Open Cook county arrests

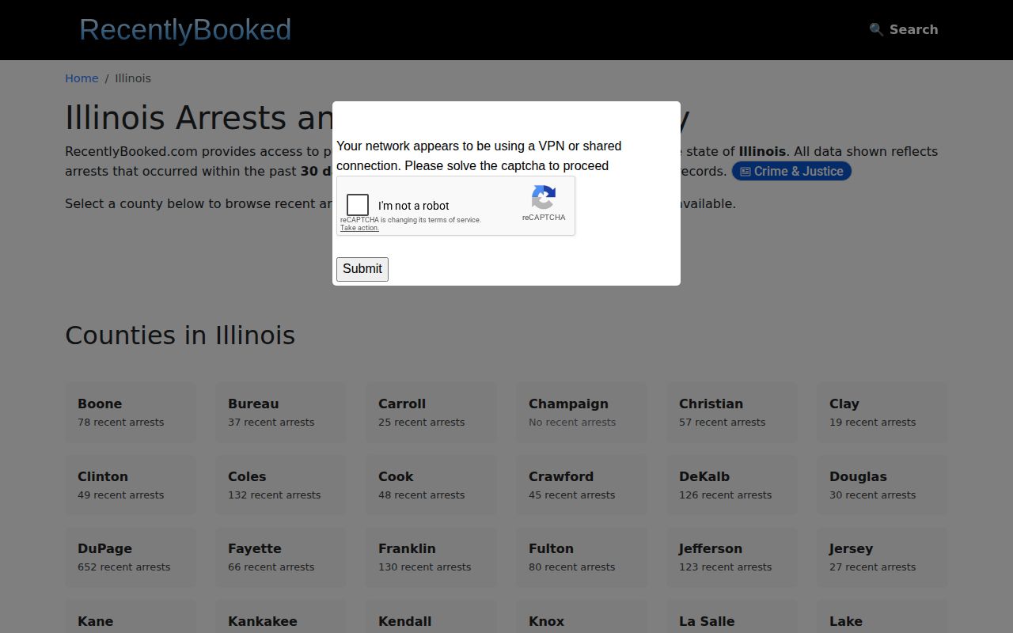431,485
